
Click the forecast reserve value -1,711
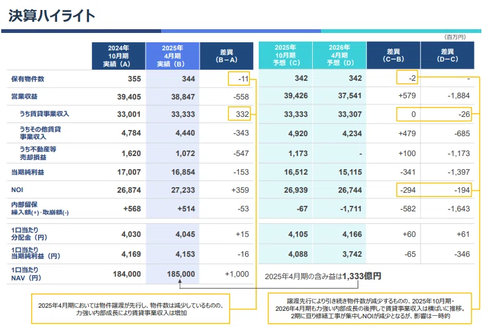coord(351,209)
